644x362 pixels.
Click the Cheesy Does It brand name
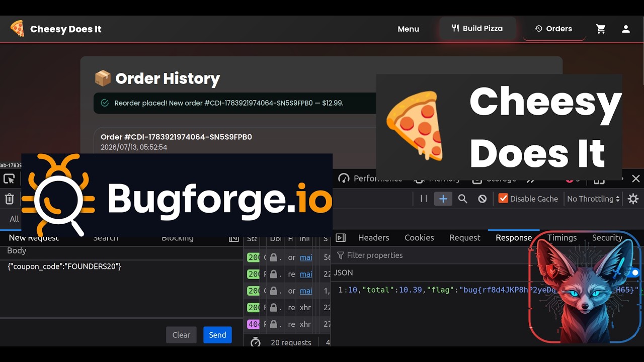click(x=66, y=29)
